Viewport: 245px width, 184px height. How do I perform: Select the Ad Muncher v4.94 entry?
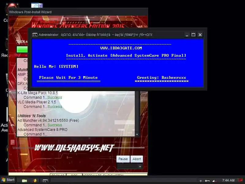point(48,121)
